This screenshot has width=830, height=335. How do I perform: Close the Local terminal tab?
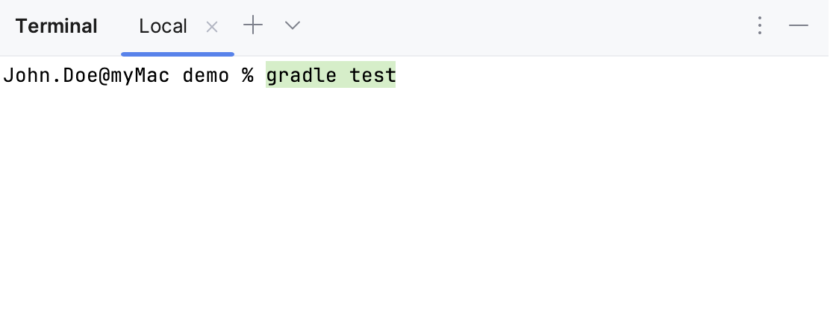point(212,27)
